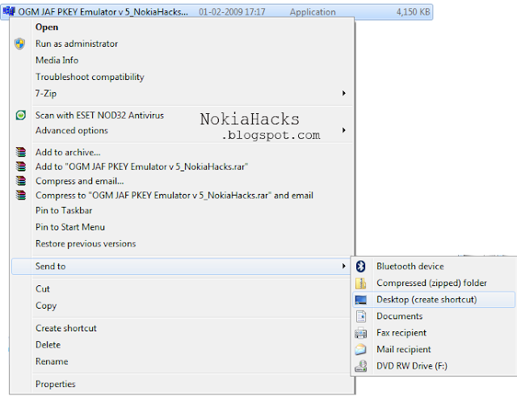517x400 pixels.
Task: Expand the Send to submenu arrow
Action: (x=344, y=266)
